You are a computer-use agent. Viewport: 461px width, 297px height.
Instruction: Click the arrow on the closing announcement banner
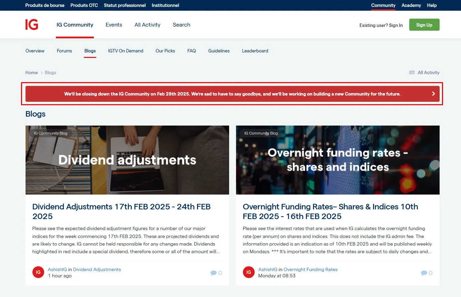pos(433,94)
